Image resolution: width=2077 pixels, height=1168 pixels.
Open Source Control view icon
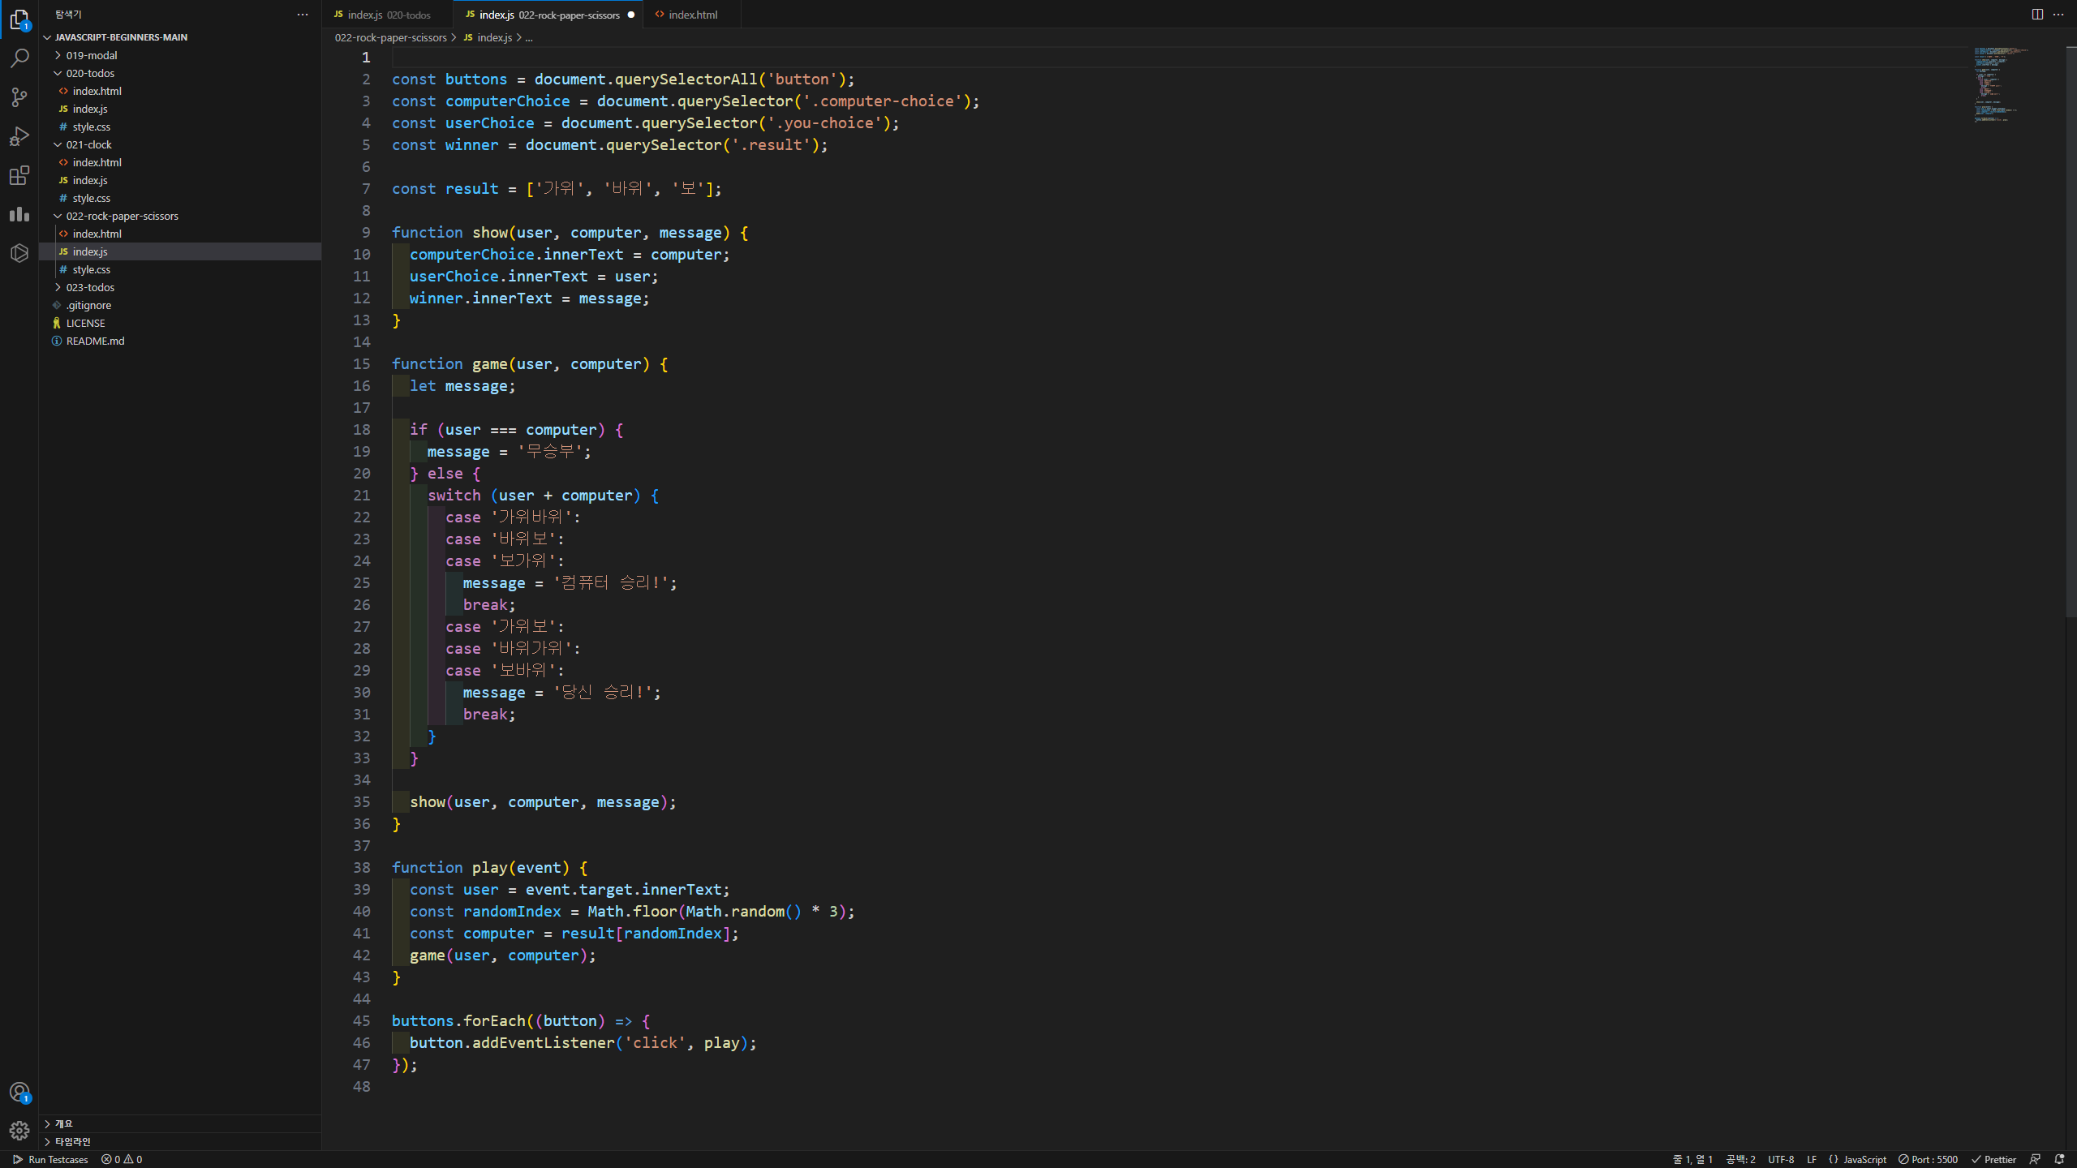[19, 97]
